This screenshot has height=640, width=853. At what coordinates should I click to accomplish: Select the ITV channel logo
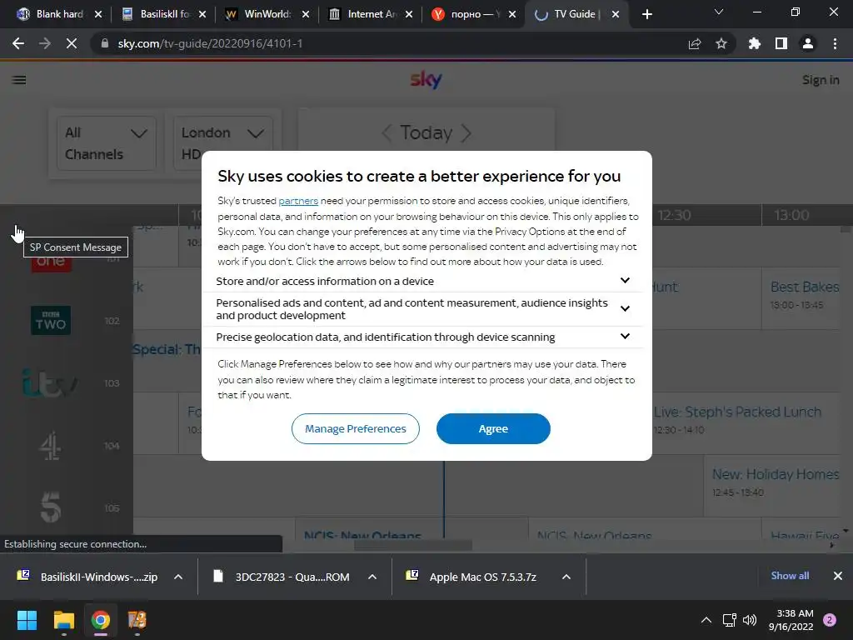49,382
